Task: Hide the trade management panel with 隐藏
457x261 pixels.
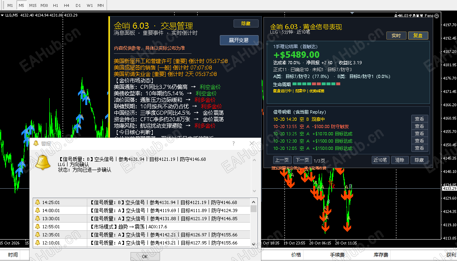Action: pos(246,23)
